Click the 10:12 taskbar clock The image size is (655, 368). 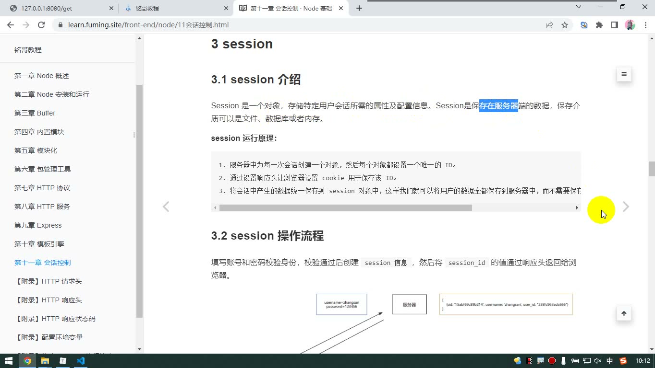pos(643,361)
